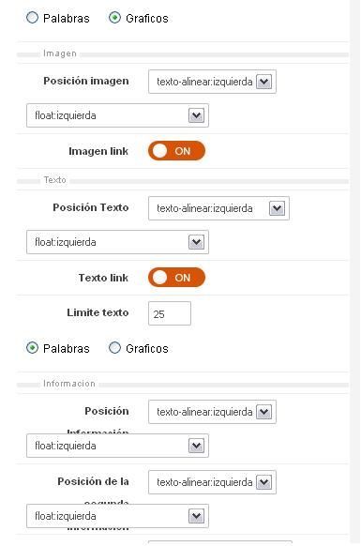The image size is (361, 546).
Task: Toggle the Imagen link switch off
Action: [x=176, y=151]
